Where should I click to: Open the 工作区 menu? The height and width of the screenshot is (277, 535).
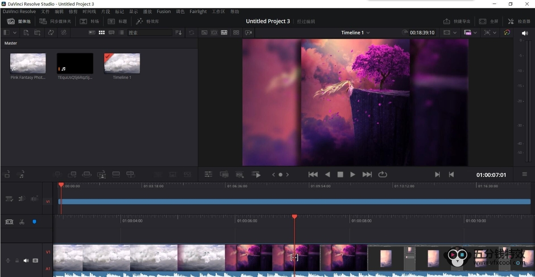[218, 12]
